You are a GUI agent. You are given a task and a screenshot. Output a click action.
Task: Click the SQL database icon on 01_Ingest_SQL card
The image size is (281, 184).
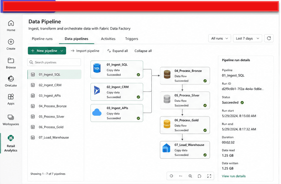97,68
